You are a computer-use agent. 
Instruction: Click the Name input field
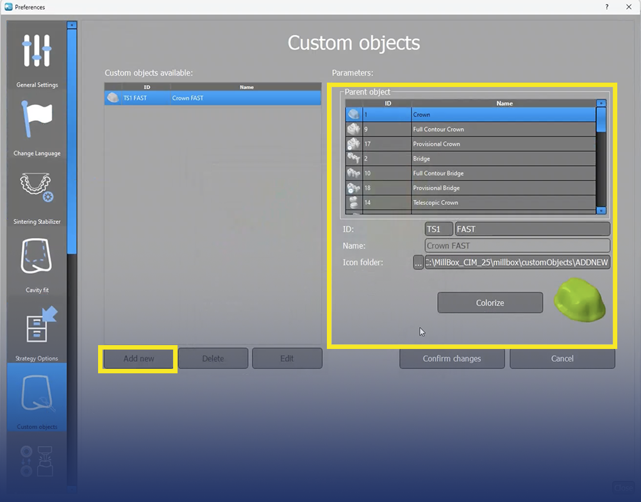pos(517,246)
